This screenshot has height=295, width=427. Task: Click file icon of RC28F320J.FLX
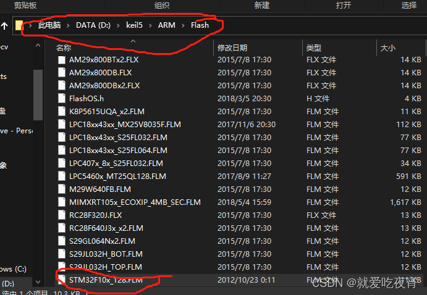click(62, 215)
